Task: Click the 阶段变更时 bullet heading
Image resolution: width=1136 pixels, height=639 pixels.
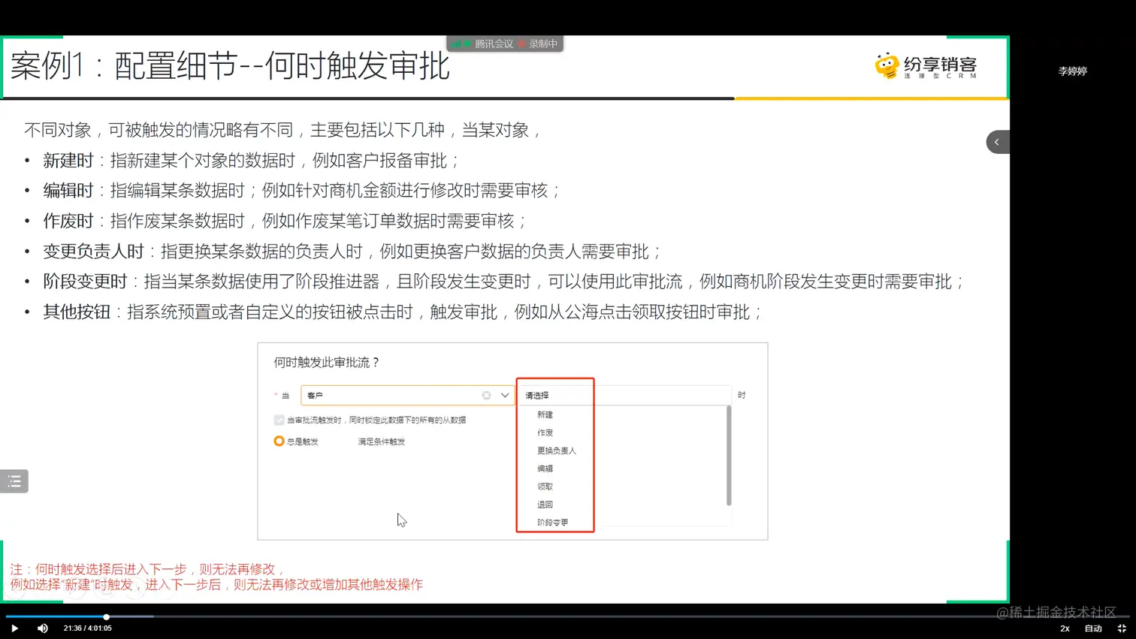Action: pos(85,282)
